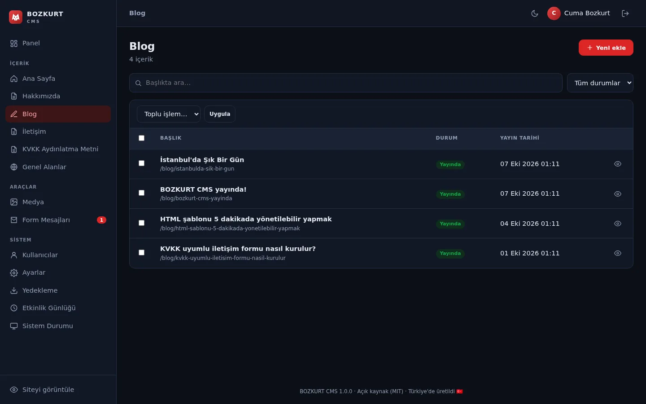The image size is (646, 404).
Task: Open the Tüm durumlar status filter dropdown
Action: [x=600, y=83]
